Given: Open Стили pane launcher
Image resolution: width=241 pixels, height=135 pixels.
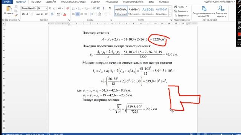Looking at the screenshot, I should (171, 20).
